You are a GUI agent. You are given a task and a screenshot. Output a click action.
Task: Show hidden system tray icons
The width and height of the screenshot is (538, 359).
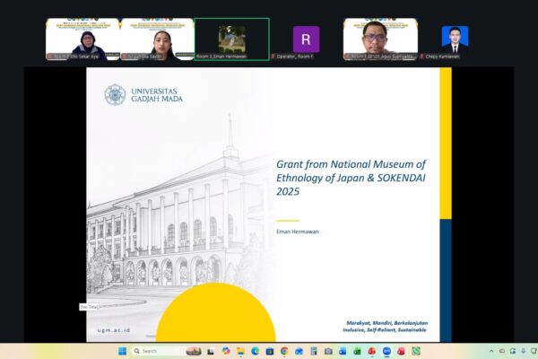(491, 351)
